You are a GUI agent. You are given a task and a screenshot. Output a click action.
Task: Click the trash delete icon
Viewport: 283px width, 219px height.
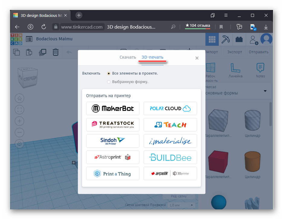point(56,52)
